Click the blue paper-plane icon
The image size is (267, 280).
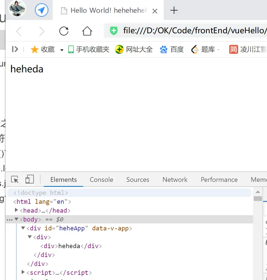click(x=41, y=10)
